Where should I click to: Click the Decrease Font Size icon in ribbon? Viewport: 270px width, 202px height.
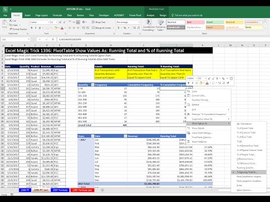pos(64,22)
